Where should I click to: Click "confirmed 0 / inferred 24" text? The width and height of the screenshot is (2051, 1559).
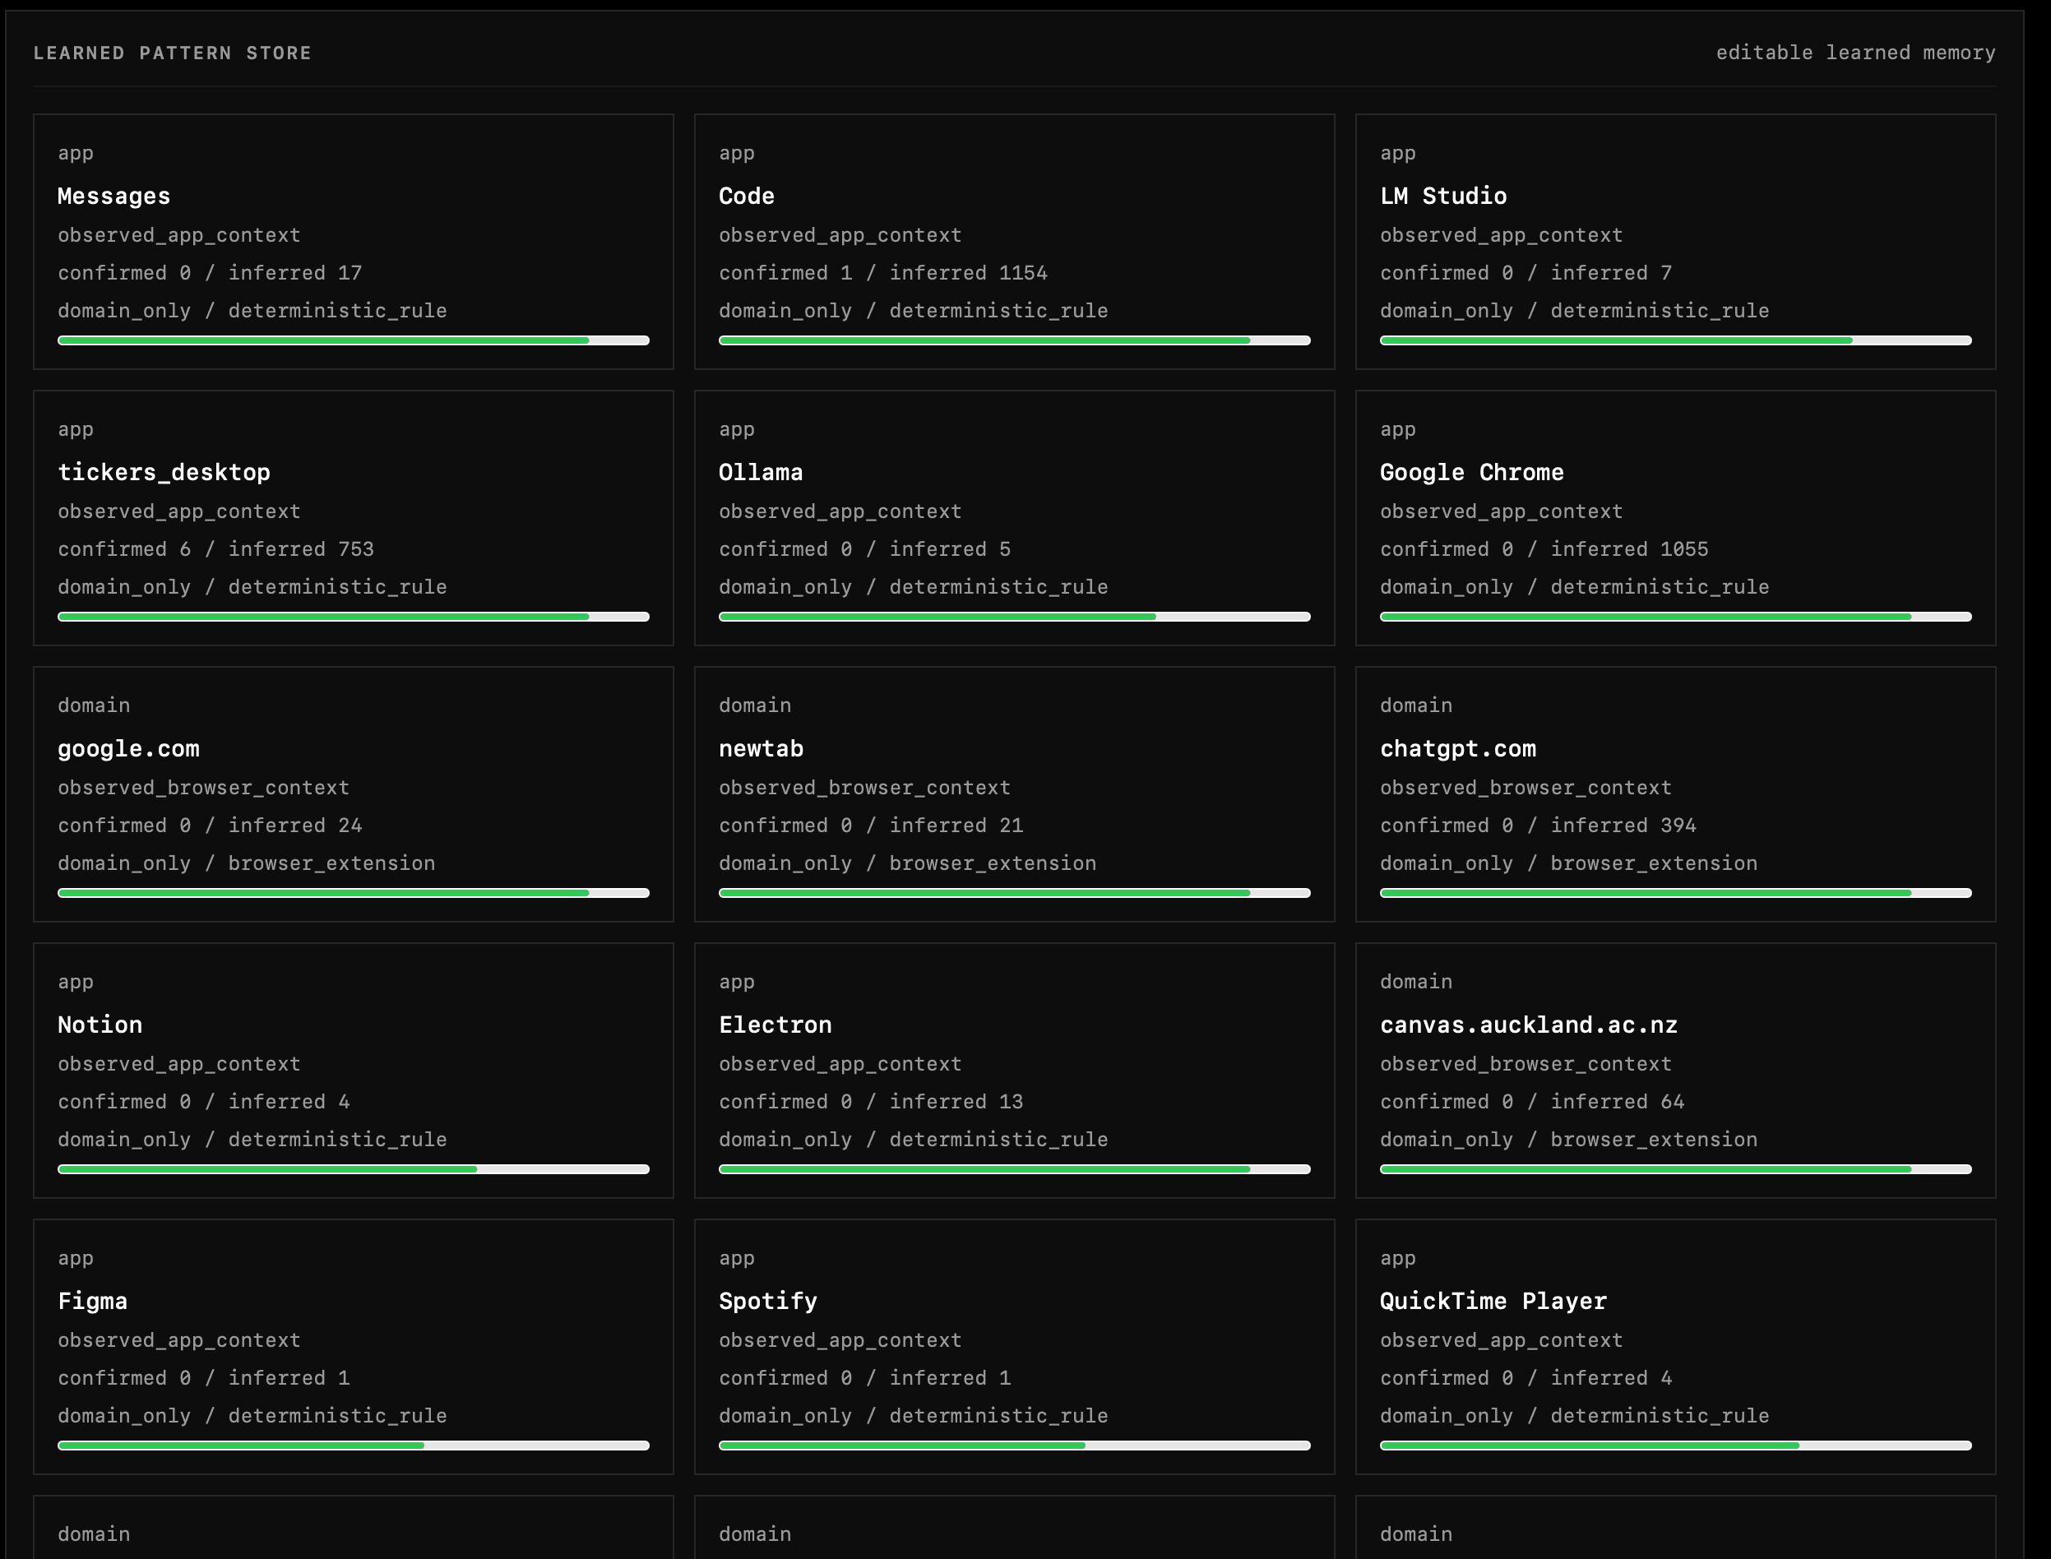(x=210, y=825)
